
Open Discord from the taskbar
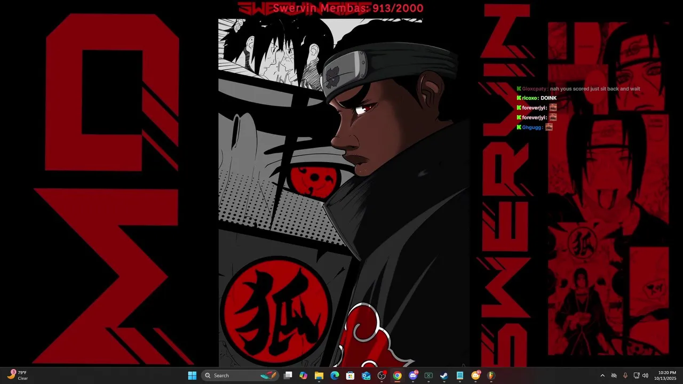413,375
